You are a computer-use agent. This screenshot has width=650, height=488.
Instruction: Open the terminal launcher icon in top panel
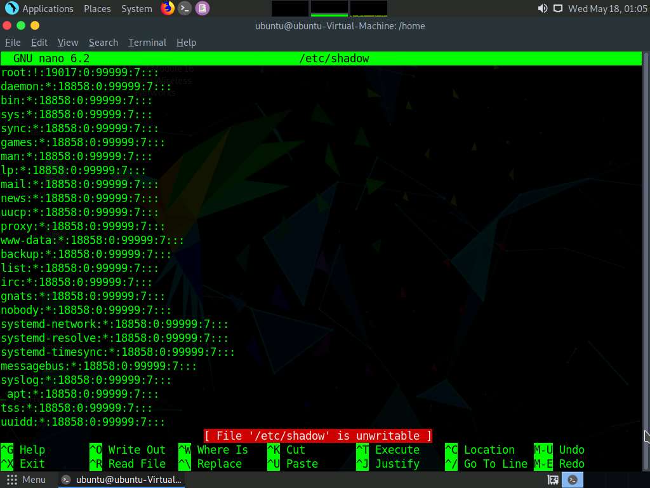[185, 8]
